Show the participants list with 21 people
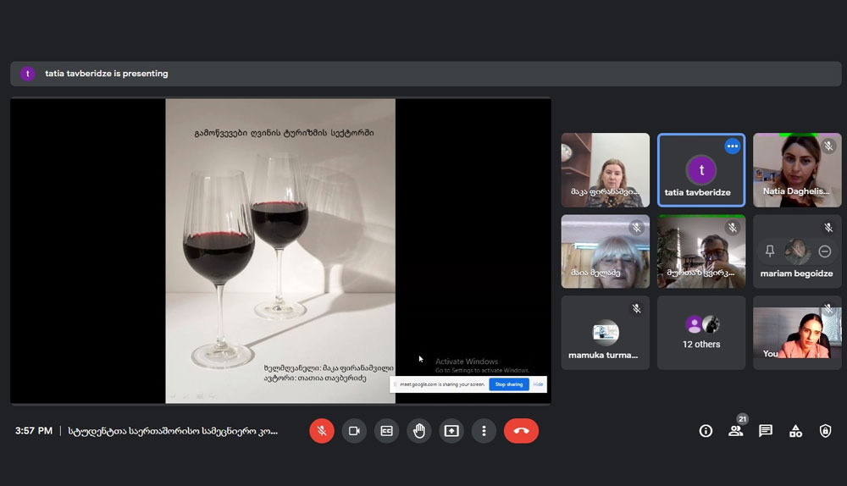Viewport: 847px width, 486px height. 735,431
